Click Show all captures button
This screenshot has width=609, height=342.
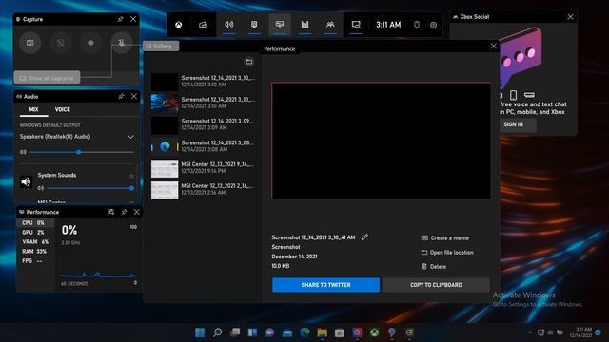tap(47, 78)
